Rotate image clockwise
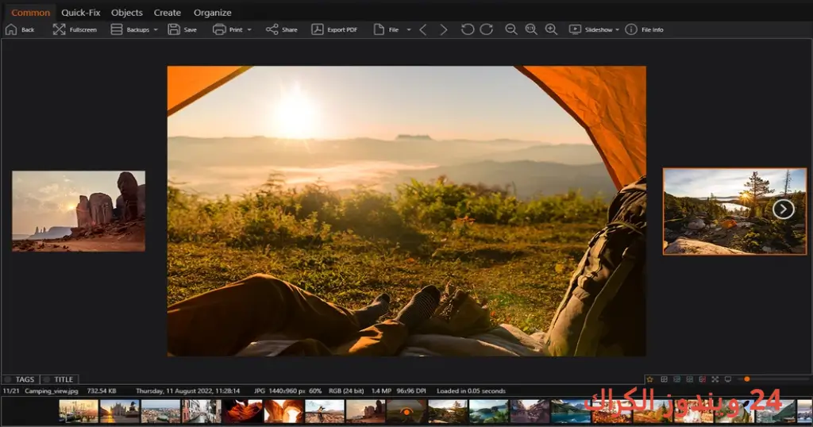The height and width of the screenshot is (427, 813). point(487,29)
